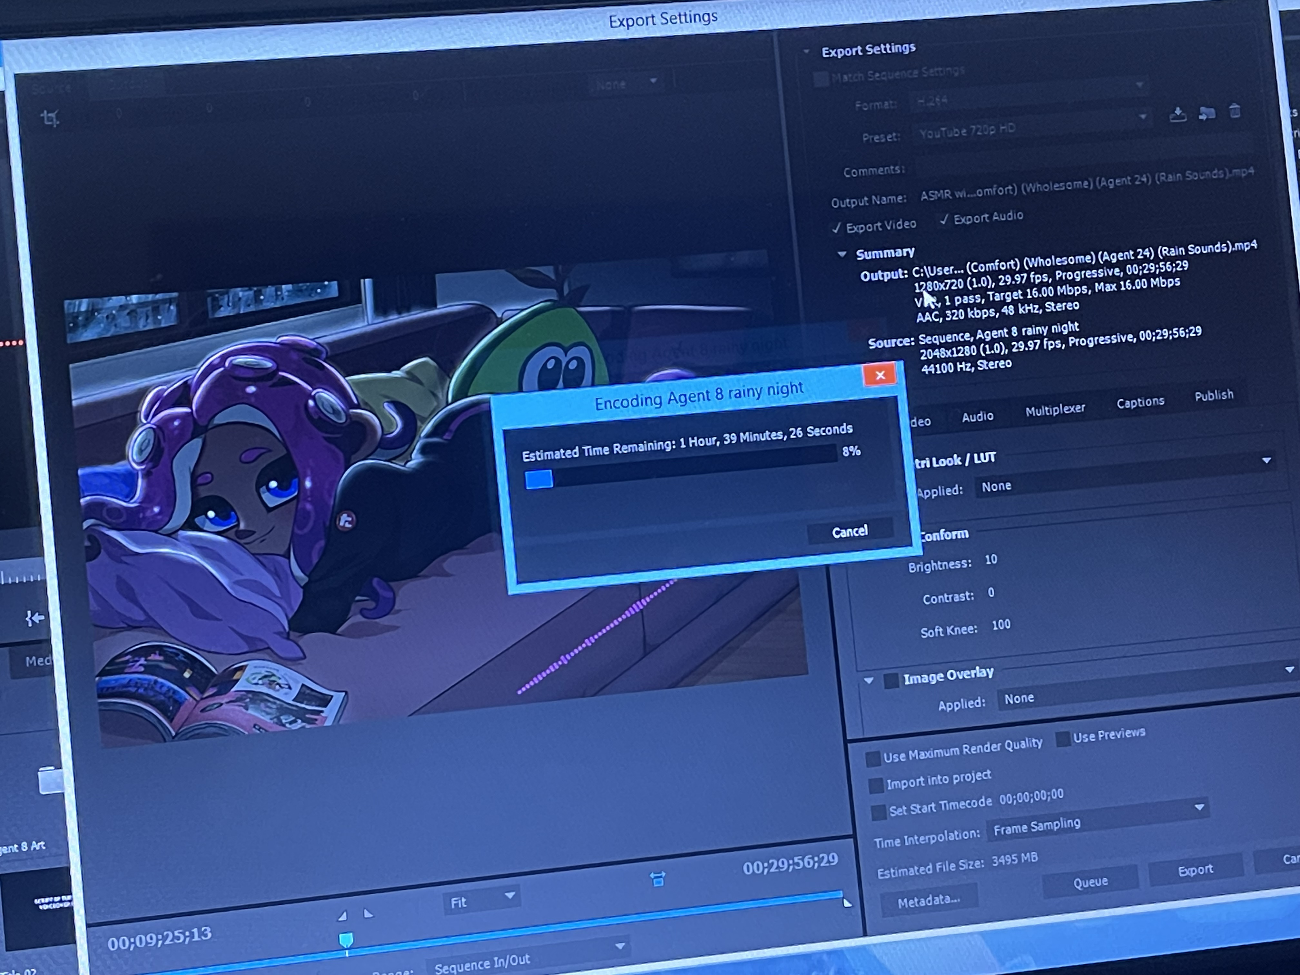Click the out point marker at timeline end
The width and height of the screenshot is (1300, 975).
[846, 902]
